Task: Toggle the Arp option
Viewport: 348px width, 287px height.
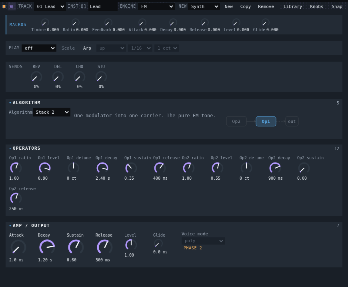Action: pyautogui.click(x=87, y=48)
